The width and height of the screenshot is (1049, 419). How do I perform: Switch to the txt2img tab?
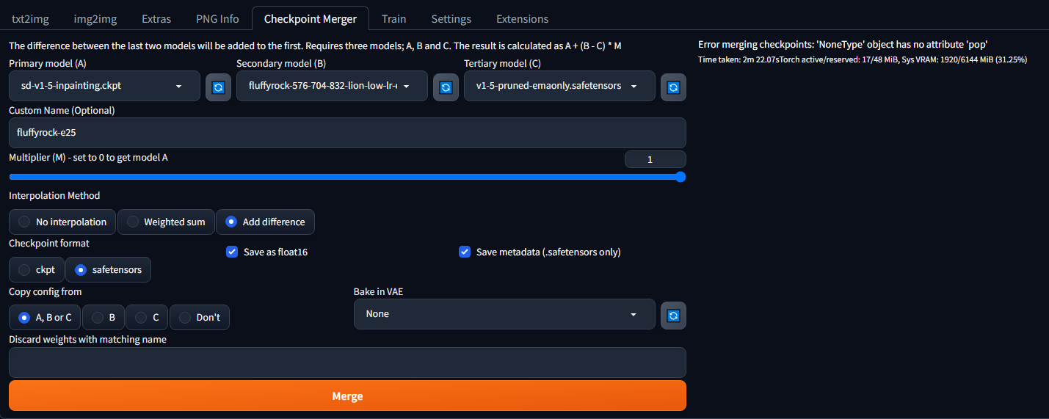pos(29,18)
